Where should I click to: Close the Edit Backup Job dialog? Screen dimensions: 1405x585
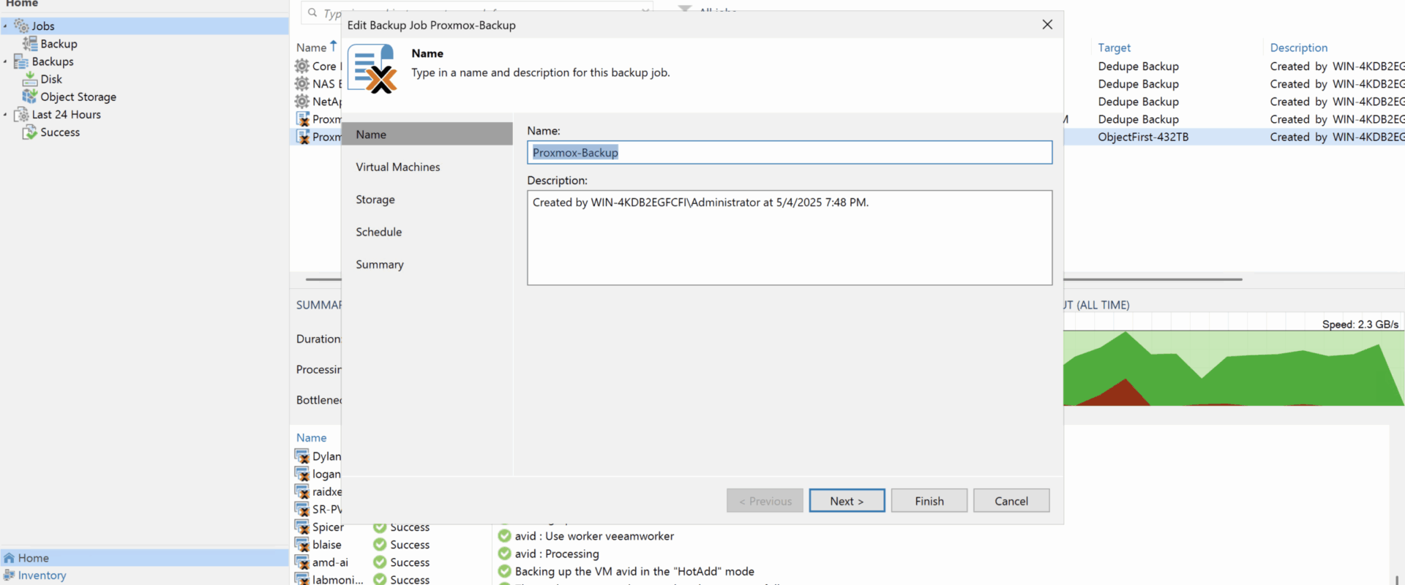pos(1047,25)
